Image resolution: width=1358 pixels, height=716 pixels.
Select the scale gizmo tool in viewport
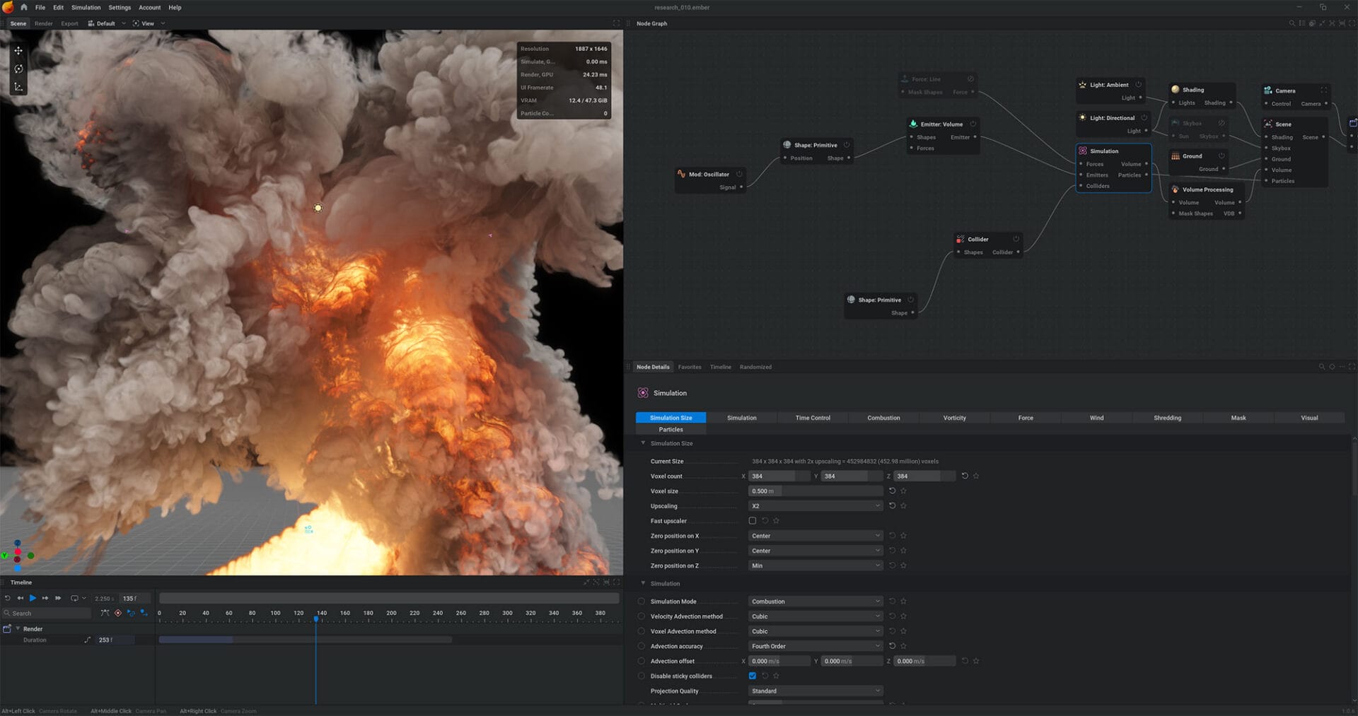coord(18,87)
